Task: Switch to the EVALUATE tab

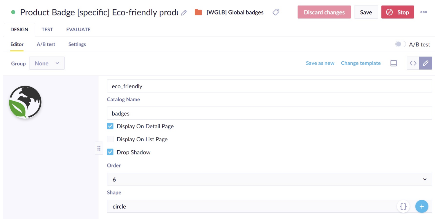Action: click(78, 29)
